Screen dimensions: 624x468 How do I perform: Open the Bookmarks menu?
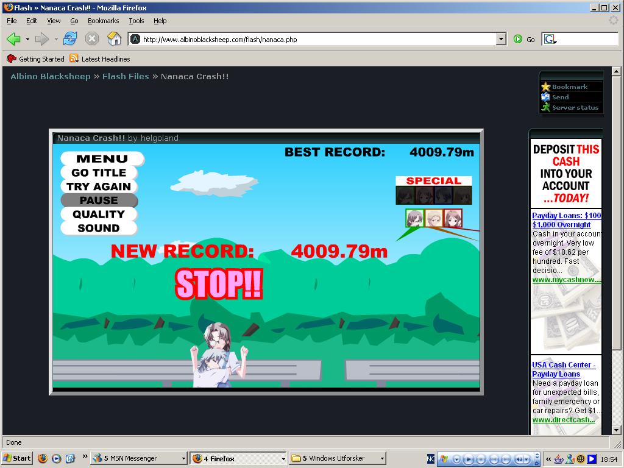click(x=104, y=21)
